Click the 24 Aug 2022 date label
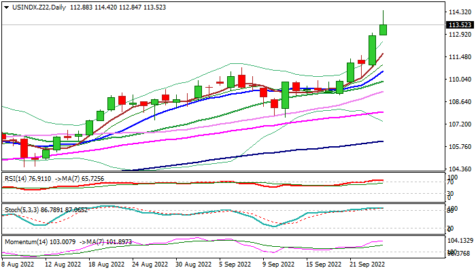 [150, 265]
